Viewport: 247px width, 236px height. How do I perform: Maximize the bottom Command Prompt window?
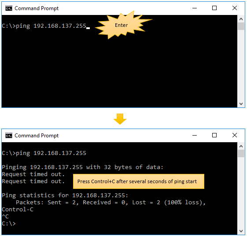tap(214, 135)
